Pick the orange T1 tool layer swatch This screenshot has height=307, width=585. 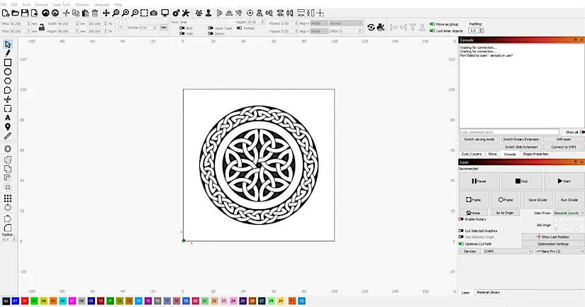click(x=291, y=301)
